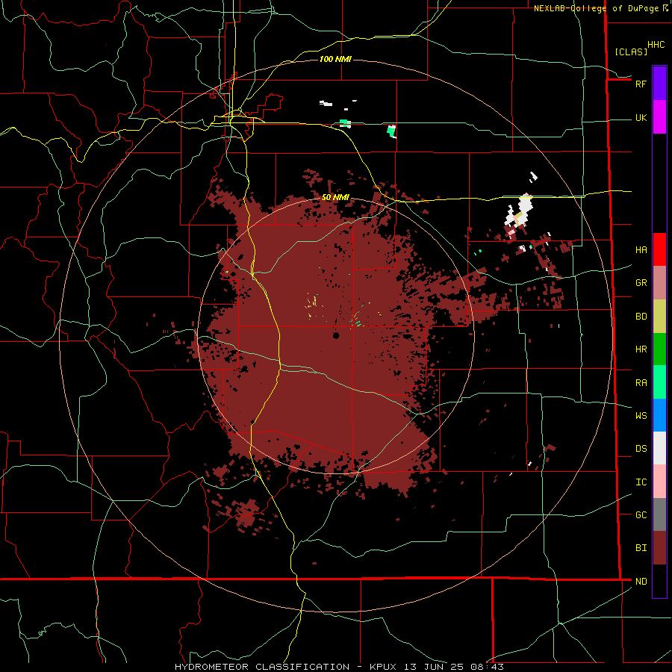The height and width of the screenshot is (672, 672).
Task: Click the IC legend label
Action: click(x=641, y=482)
